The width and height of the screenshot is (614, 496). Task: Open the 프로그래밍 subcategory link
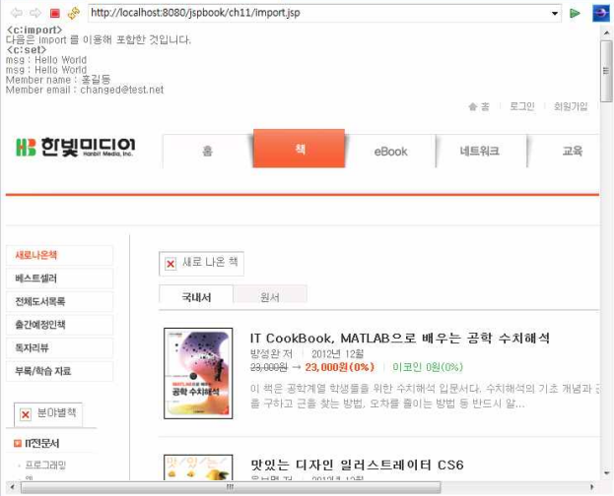[45, 465]
